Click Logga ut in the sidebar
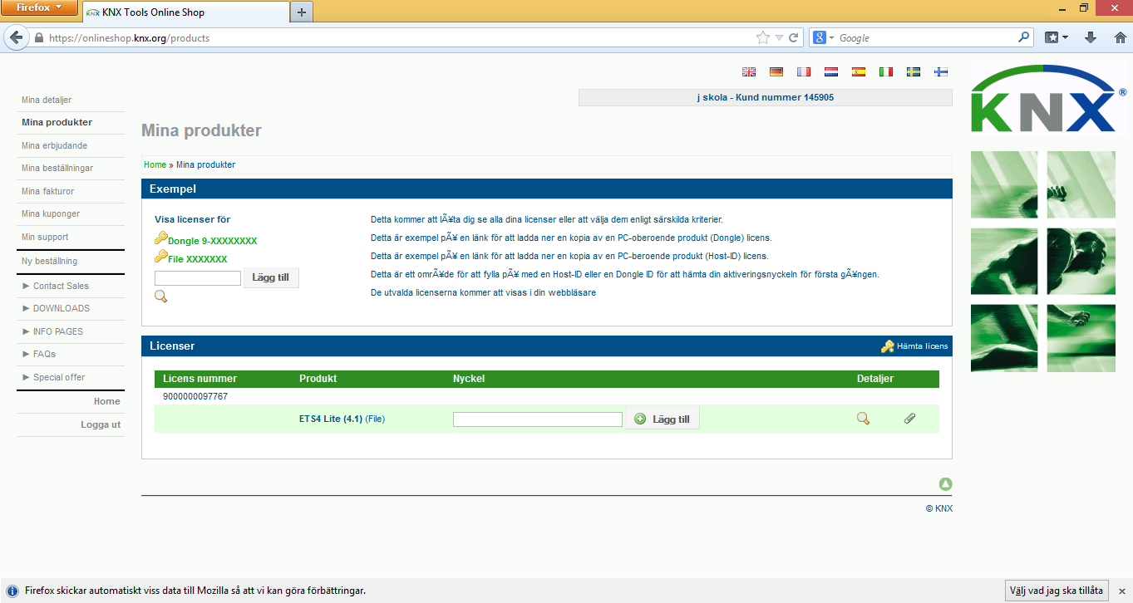This screenshot has width=1133, height=603. (101, 424)
